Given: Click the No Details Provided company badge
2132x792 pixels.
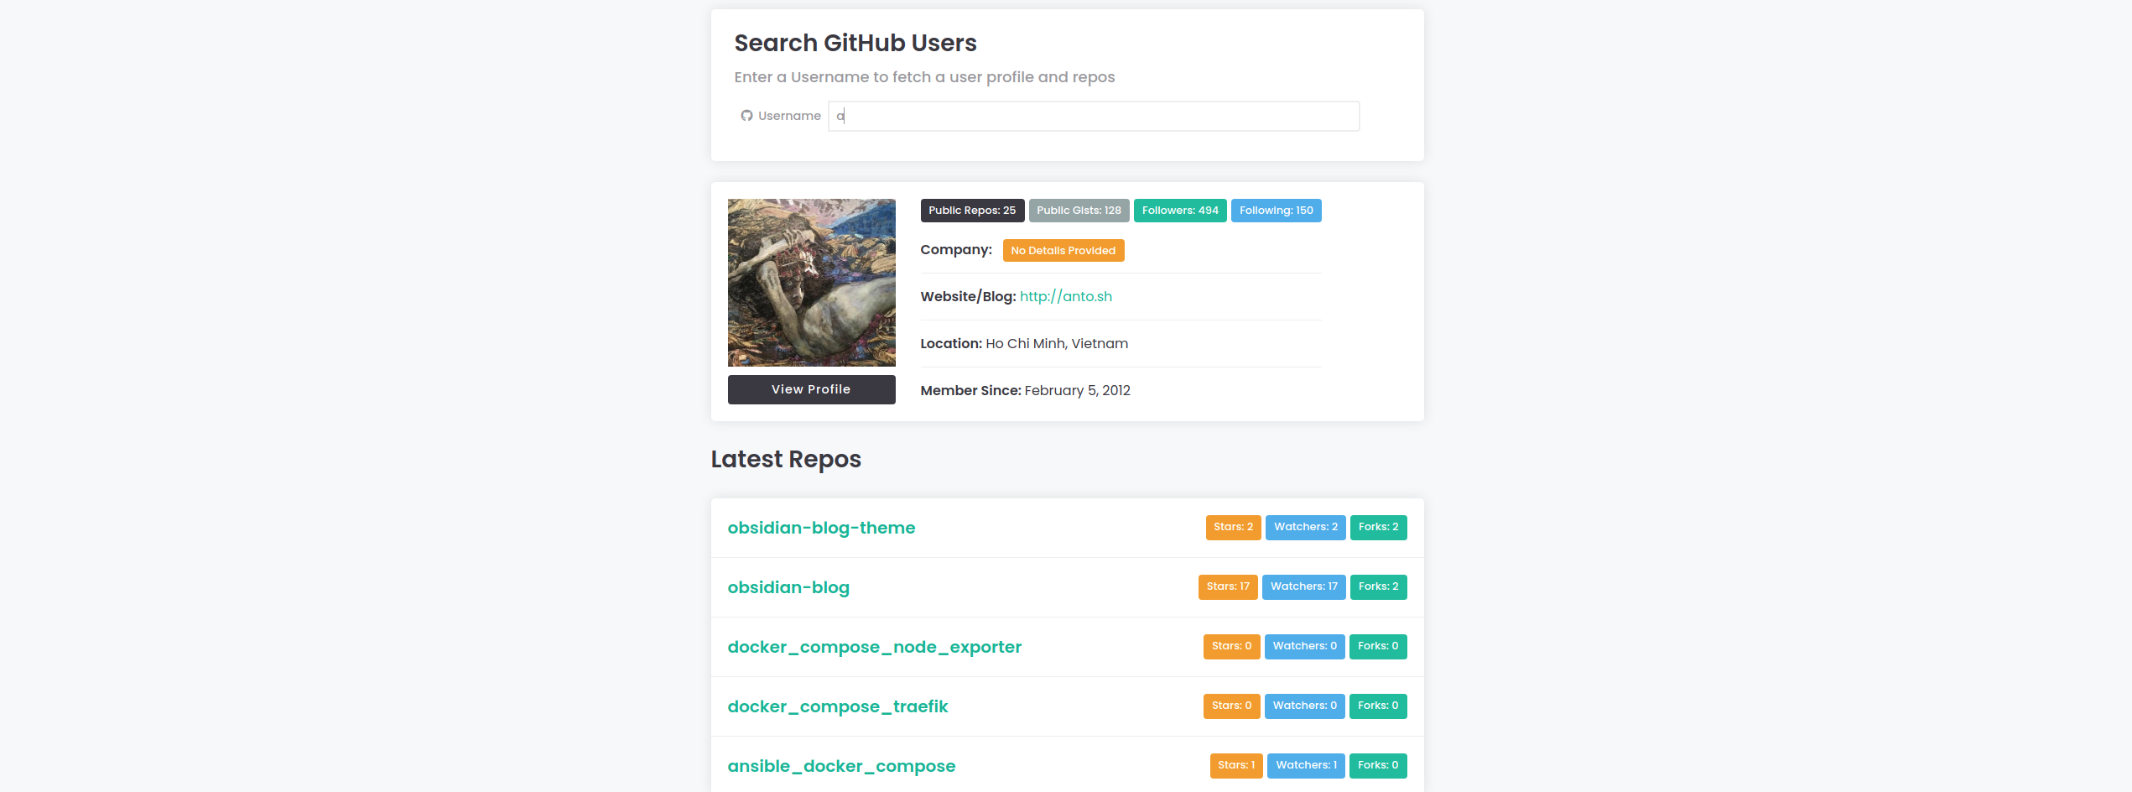Looking at the screenshot, I should click(1063, 250).
